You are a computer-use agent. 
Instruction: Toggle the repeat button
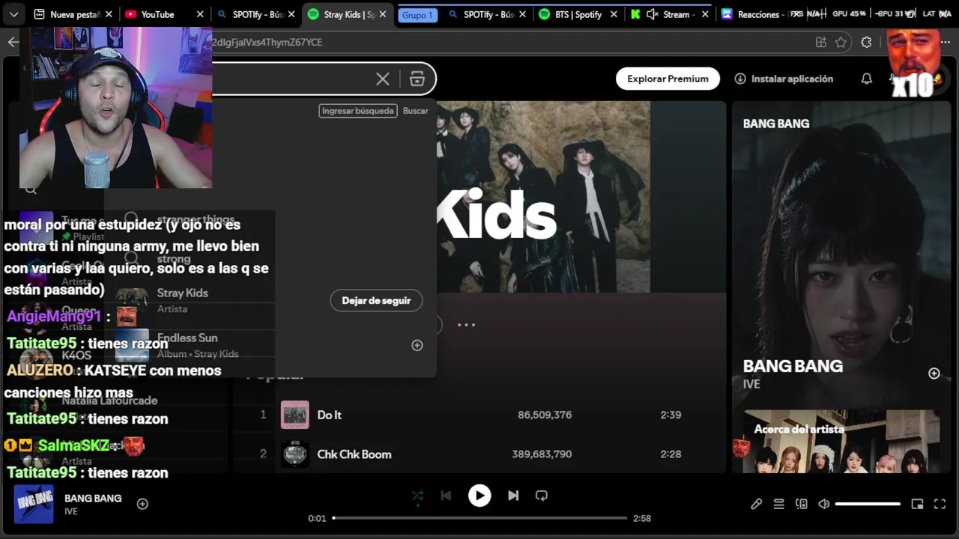(x=542, y=496)
